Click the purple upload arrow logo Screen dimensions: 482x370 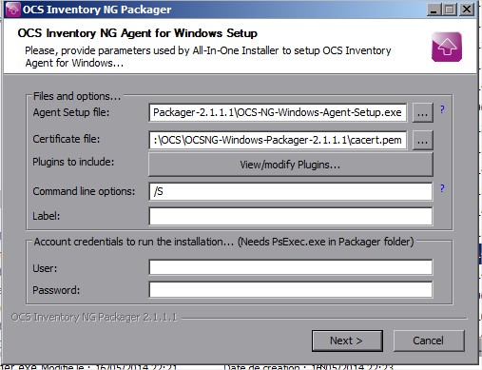[x=447, y=47]
